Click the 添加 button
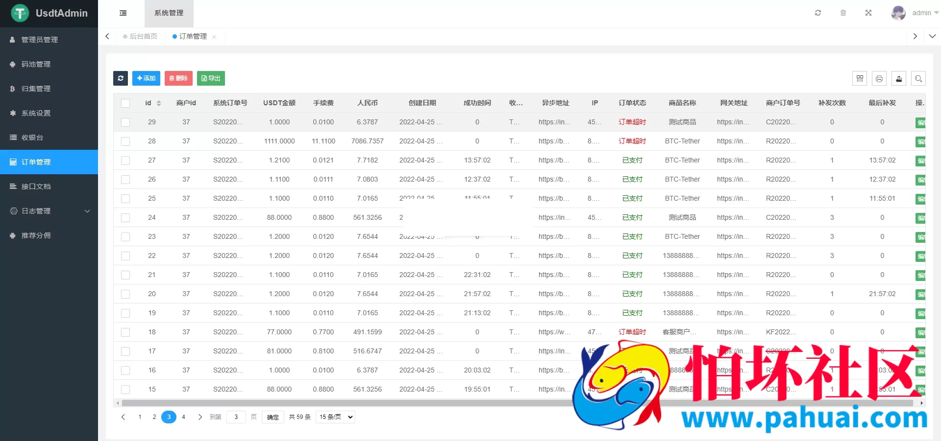This screenshot has width=941, height=441. (146, 78)
